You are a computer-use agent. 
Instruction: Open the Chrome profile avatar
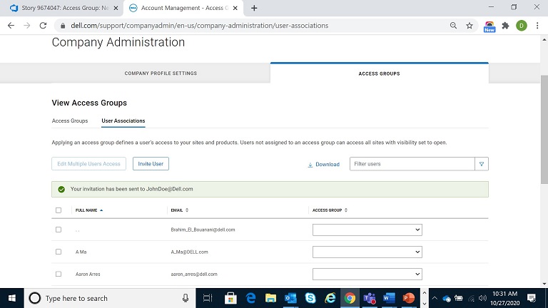pyautogui.click(x=522, y=25)
